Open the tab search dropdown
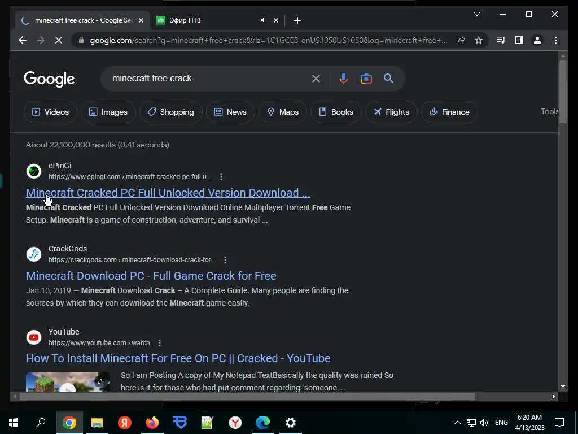The height and width of the screenshot is (434, 578). (476, 14)
